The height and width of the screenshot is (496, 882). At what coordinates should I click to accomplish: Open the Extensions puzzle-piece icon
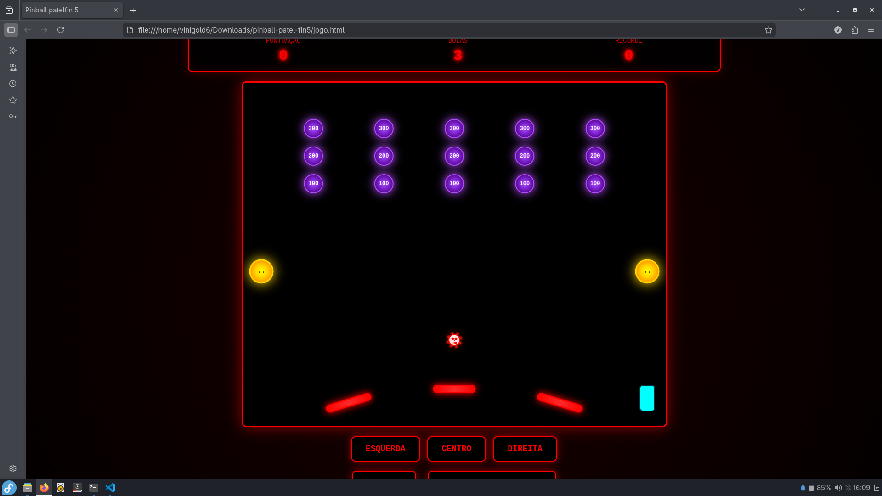[x=854, y=29]
